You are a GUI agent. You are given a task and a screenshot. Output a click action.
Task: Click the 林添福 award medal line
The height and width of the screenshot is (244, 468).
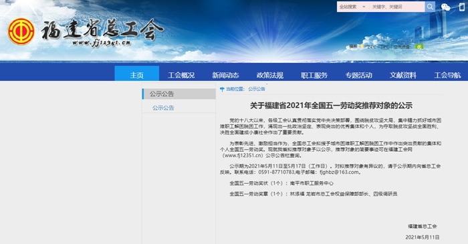pyautogui.click(x=313, y=194)
